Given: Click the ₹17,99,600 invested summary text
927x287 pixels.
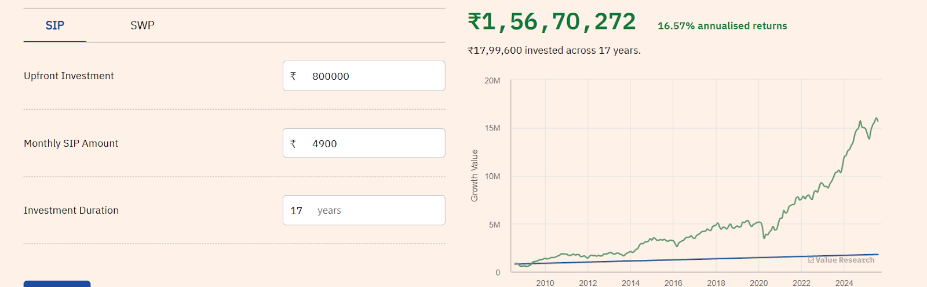Looking at the screenshot, I should [x=554, y=50].
